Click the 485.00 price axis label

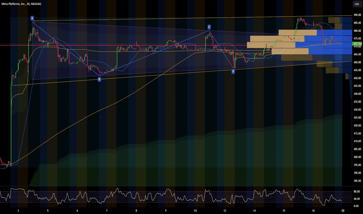tap(357, 23)
